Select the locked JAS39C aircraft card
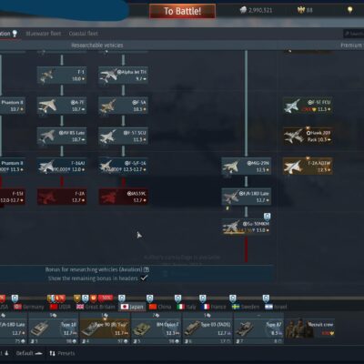 click(123, 197)
